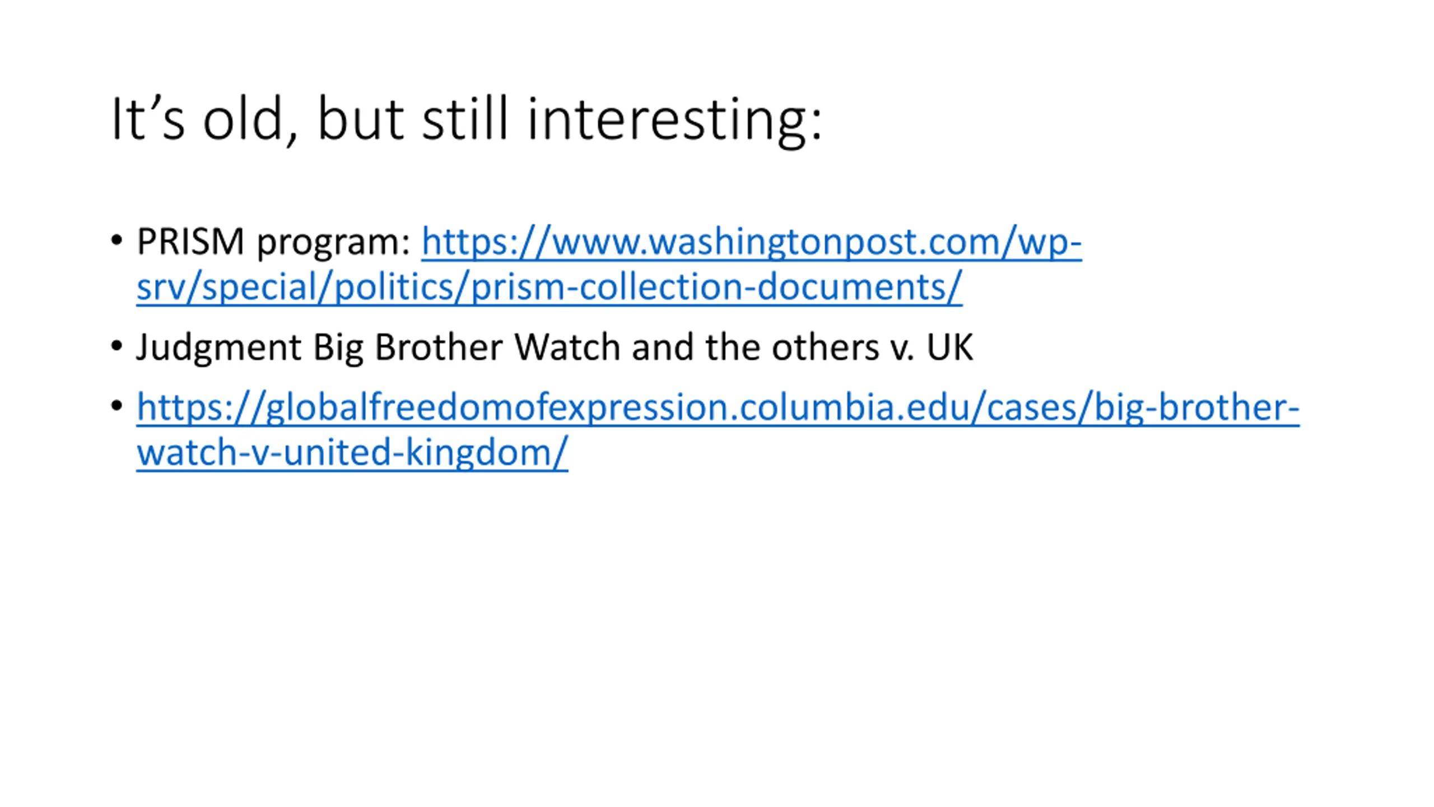
Task: Open the washingtonpost.com PRISM link
Action: (751, 243)
